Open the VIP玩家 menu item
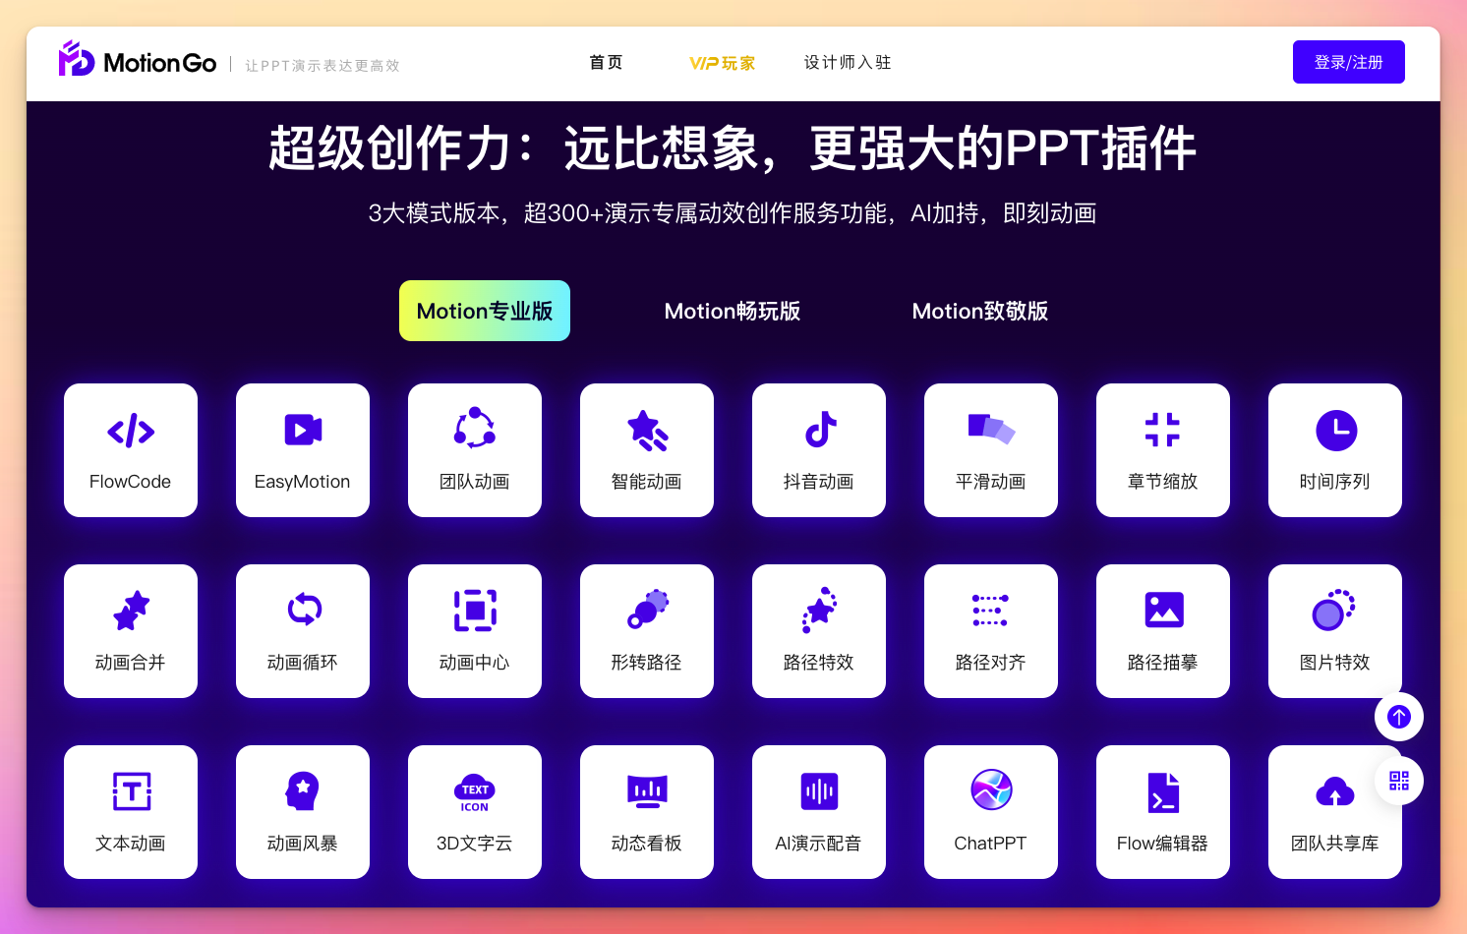This screenshot has width=1467, height=934. (x=722, y=62)
